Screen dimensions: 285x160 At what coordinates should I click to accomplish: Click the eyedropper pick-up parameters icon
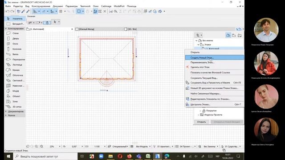point(23,12)
